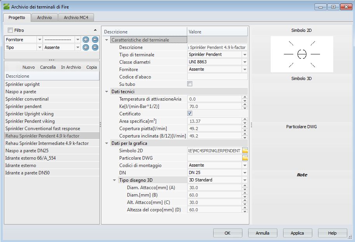Toggle the Su tubo checkbox
This screenshot has width=355, height=242.
coord(190,84)
